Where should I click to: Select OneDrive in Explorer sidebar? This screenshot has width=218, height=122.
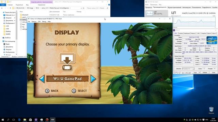(6, 38)
